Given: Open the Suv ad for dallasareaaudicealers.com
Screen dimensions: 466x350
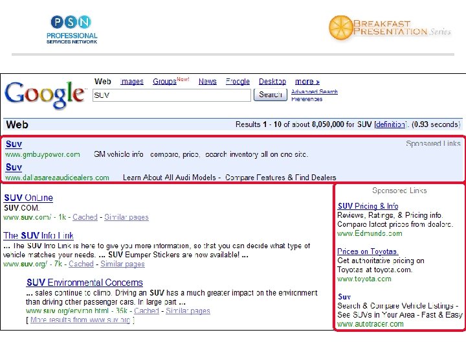Looking at the screenshot, I should (x=14, y=167).
